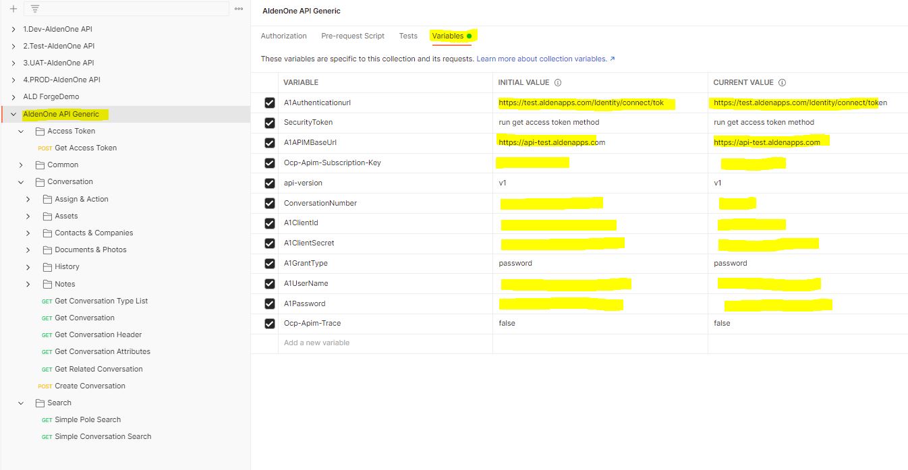Viewport: 908px width, 470px height.
Task: Open the three-dot options menu above collections
Action: point(239,9)
